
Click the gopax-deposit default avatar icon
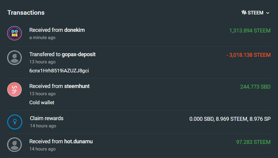point(14,58)
